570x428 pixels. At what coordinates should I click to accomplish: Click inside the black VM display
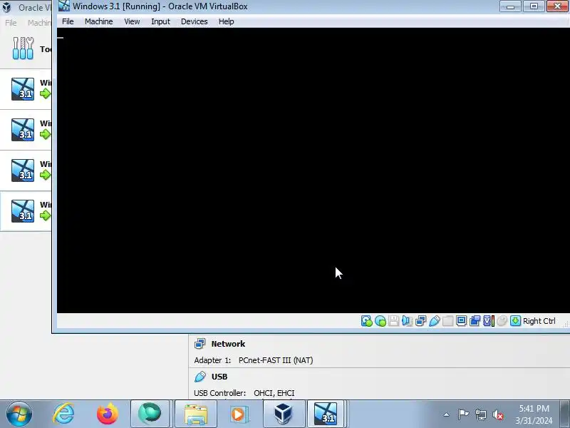pyautogui.click(x=313, y=170)
